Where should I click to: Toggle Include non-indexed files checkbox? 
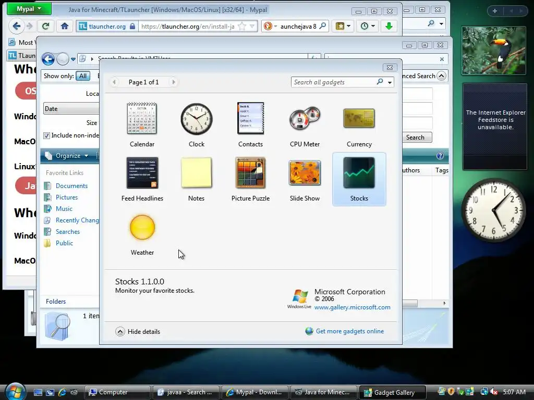point(46,136)
